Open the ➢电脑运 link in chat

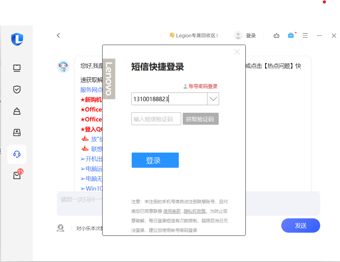tap(91, 169)
